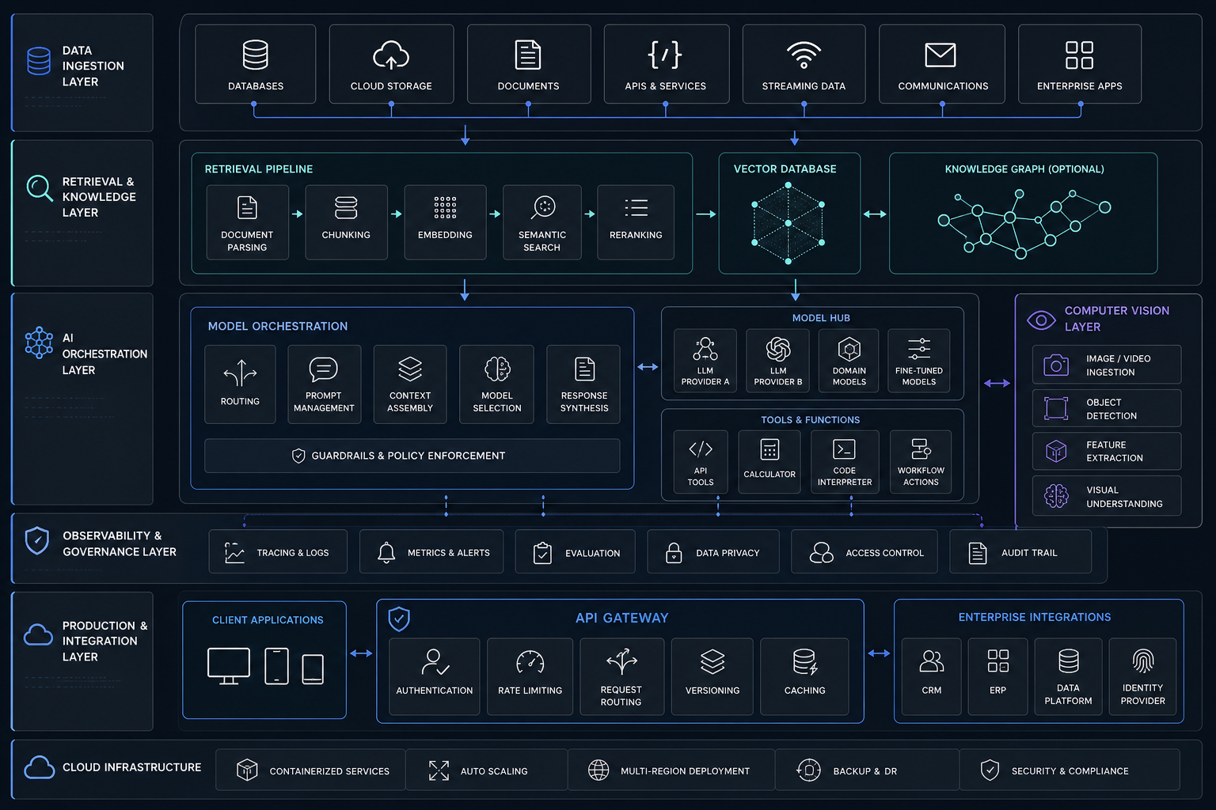
Task: Click the Context Assembly layers icon
Action: (410, 369)
